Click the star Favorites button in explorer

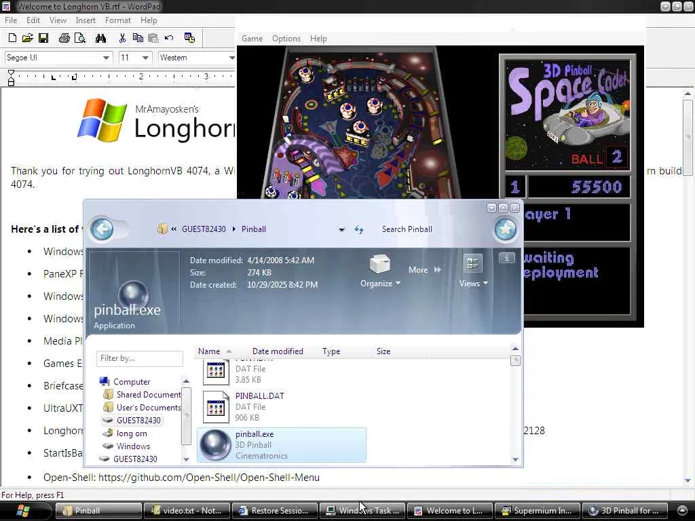pyautogui.click(x=505, y=229)
